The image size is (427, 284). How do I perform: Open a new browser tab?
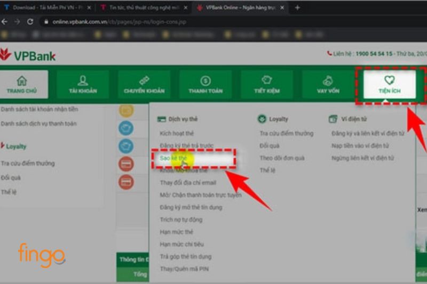297,7
